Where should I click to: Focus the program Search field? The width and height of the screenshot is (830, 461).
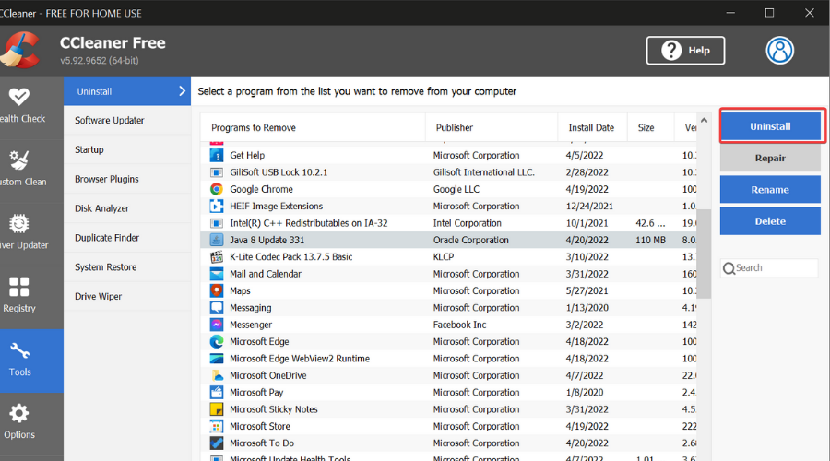(769, 267)
